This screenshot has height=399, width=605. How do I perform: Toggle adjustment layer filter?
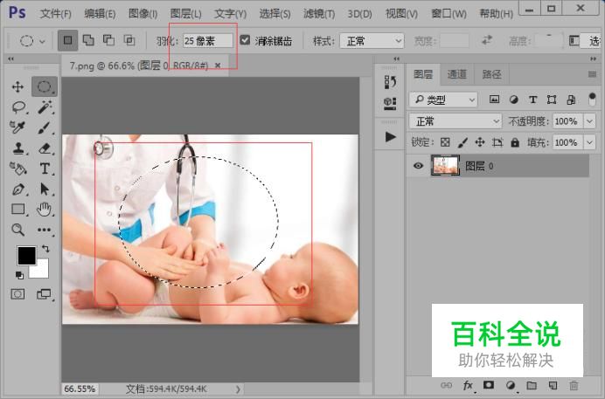point(513,100)
